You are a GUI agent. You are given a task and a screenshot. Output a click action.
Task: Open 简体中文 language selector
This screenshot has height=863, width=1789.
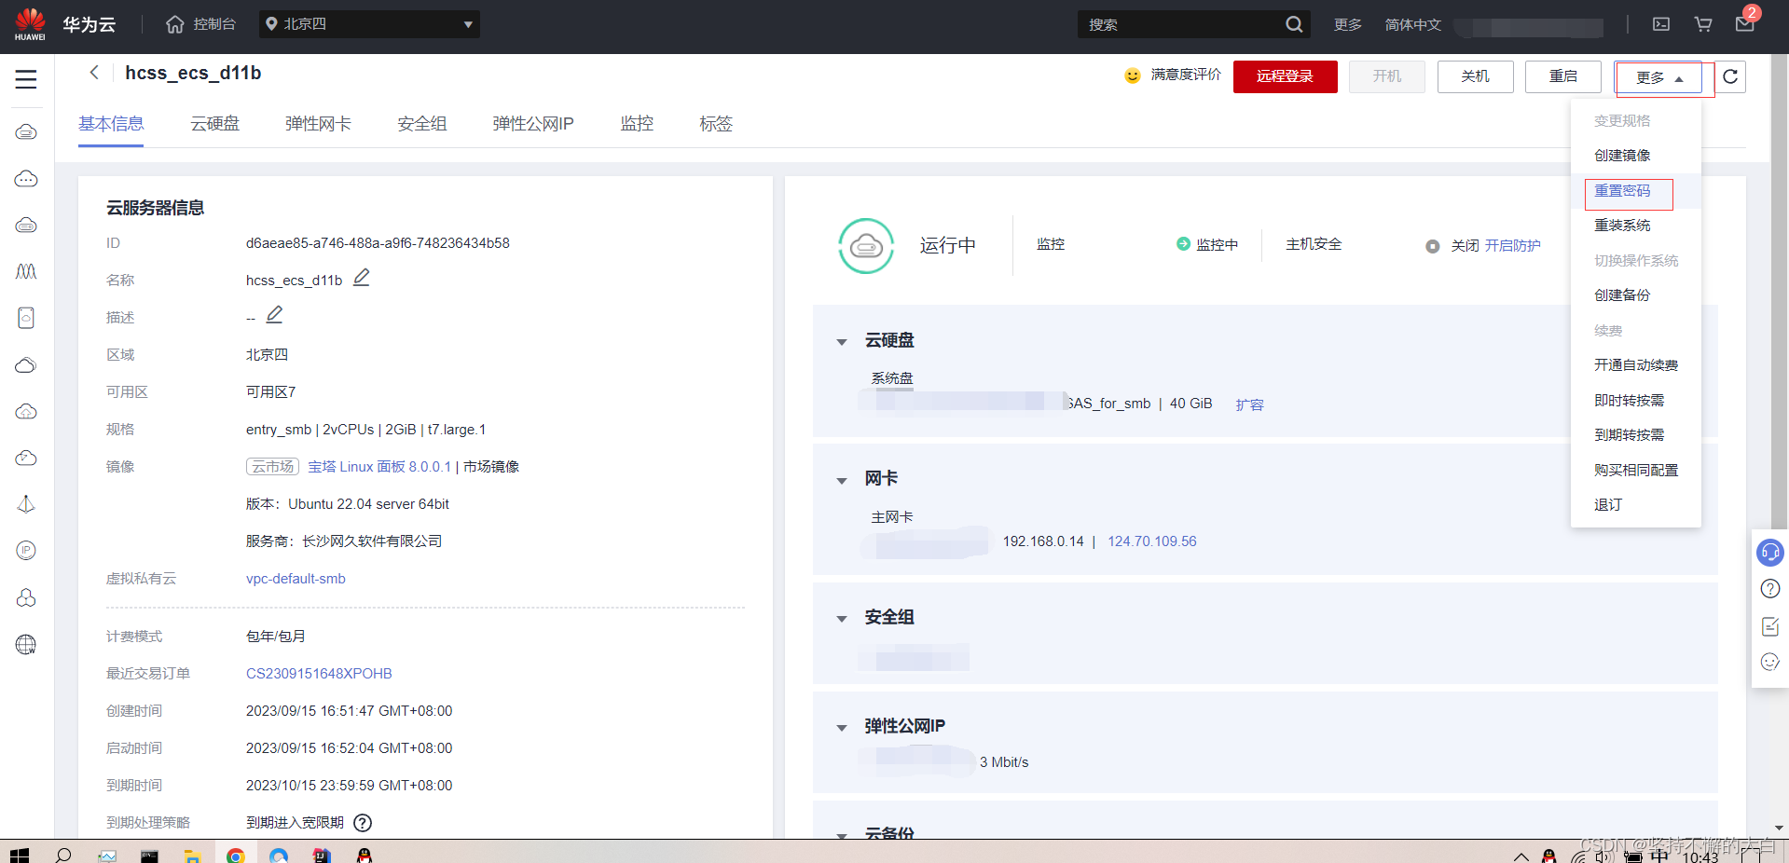click(1412, 25)
